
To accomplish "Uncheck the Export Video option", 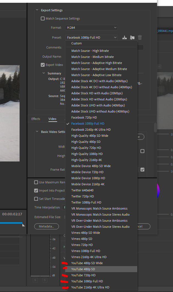I will [43, 65].
